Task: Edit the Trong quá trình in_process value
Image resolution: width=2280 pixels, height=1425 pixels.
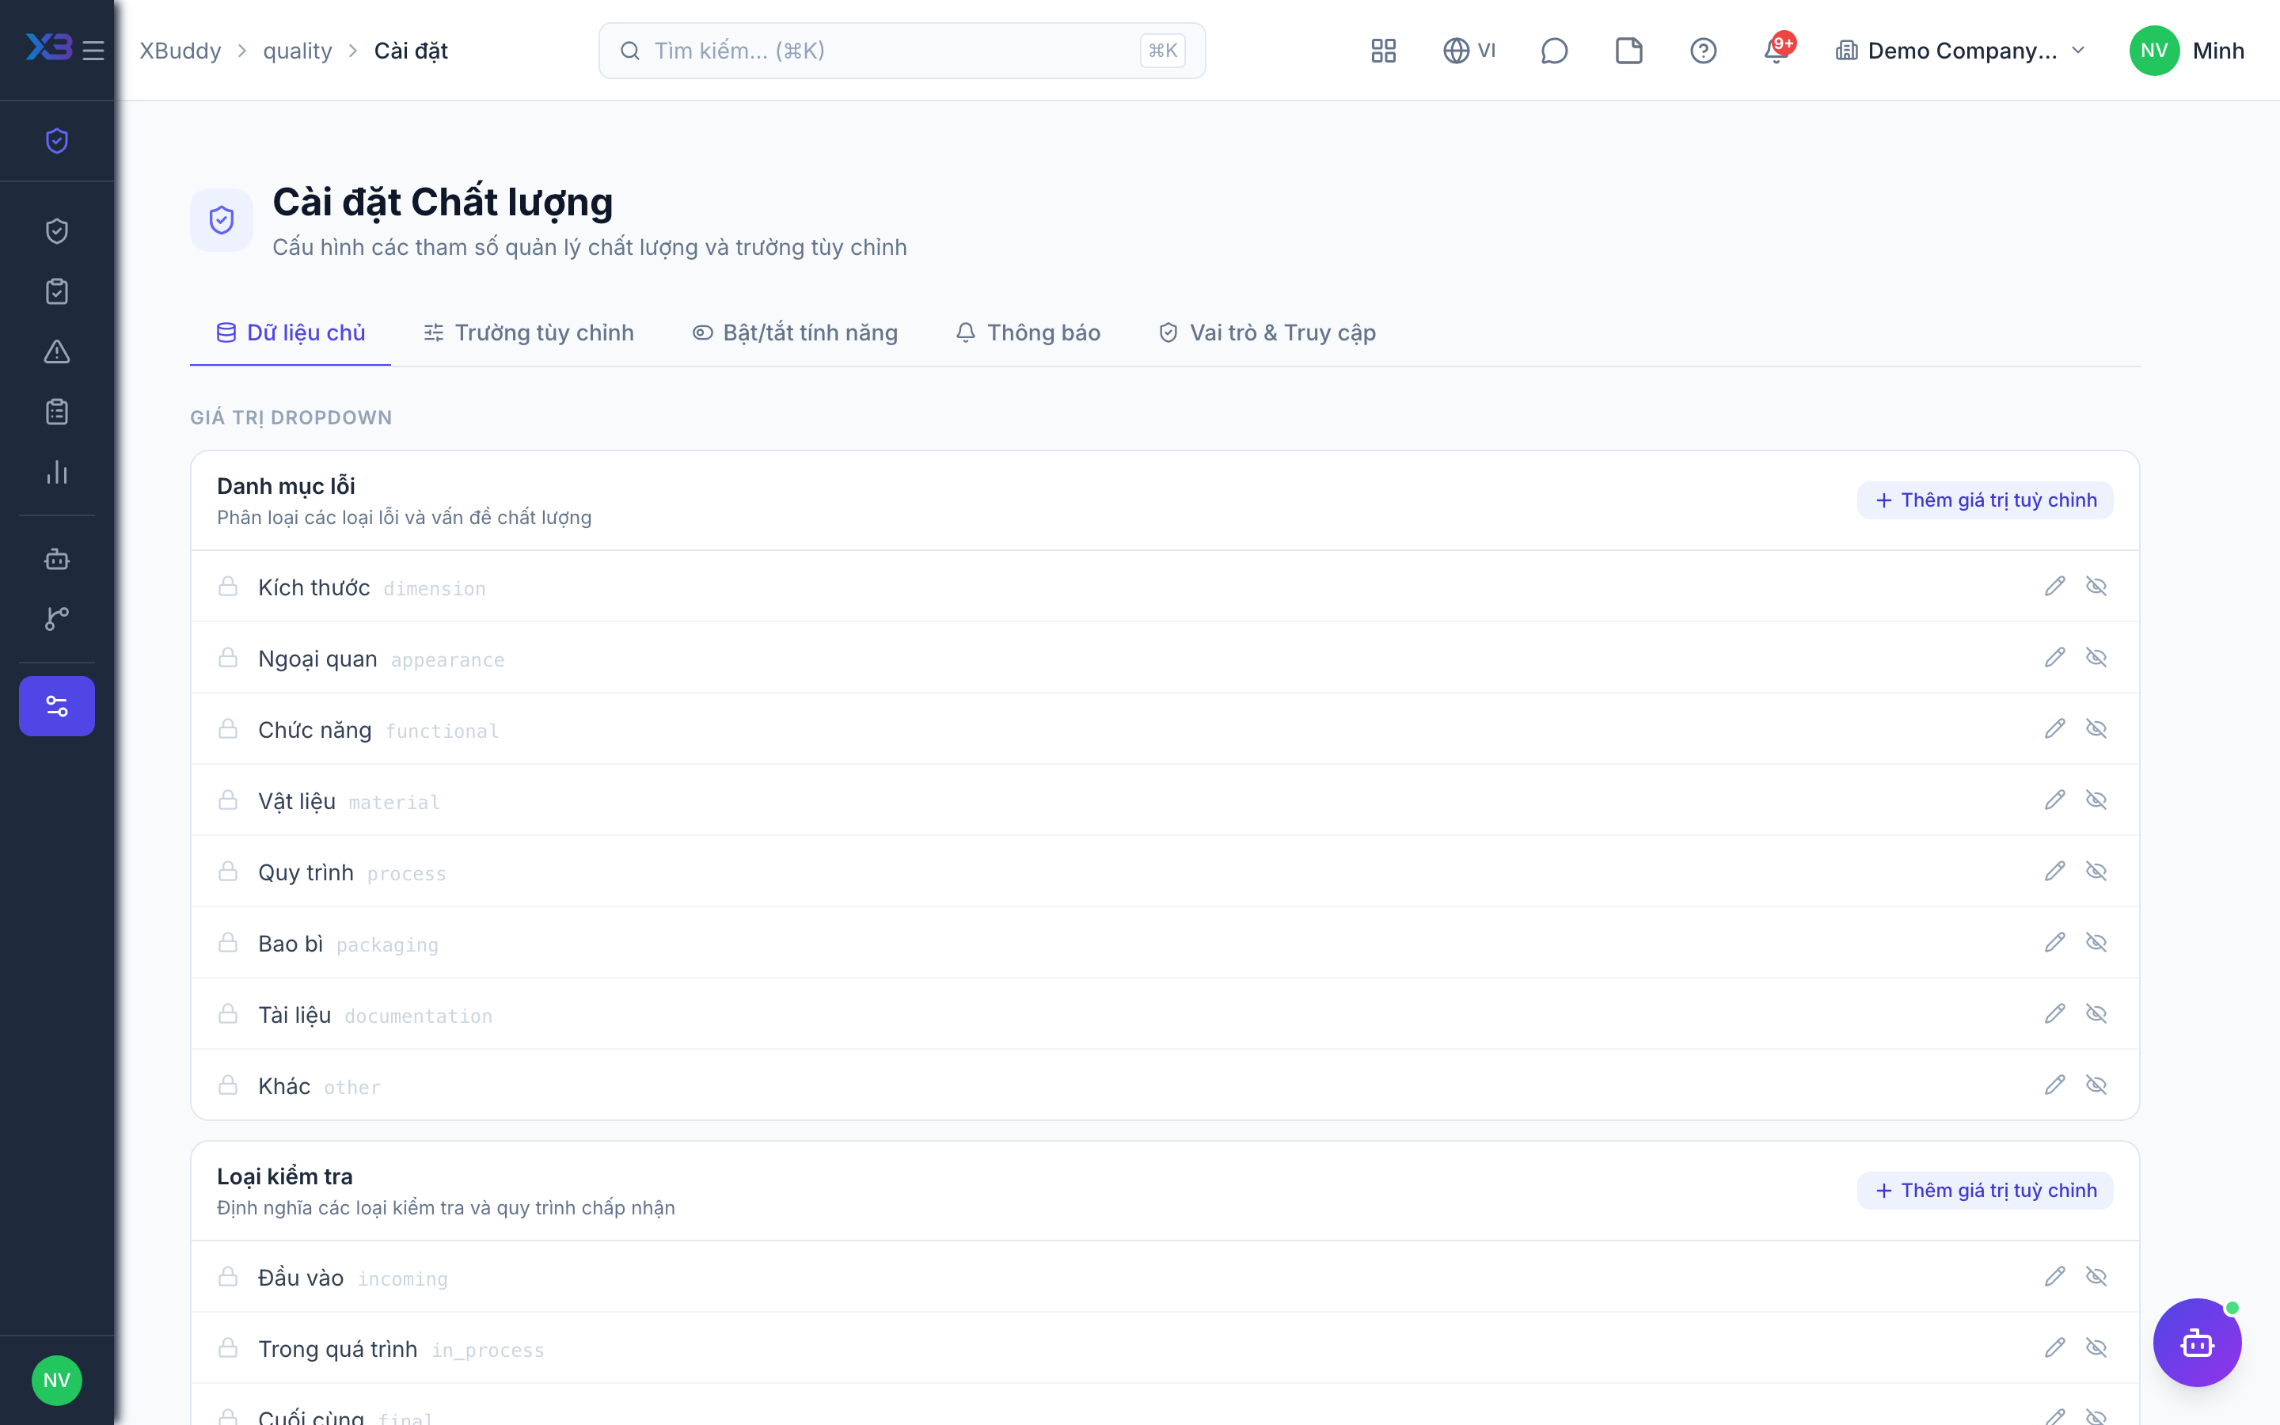Action: (2055, 1347)
